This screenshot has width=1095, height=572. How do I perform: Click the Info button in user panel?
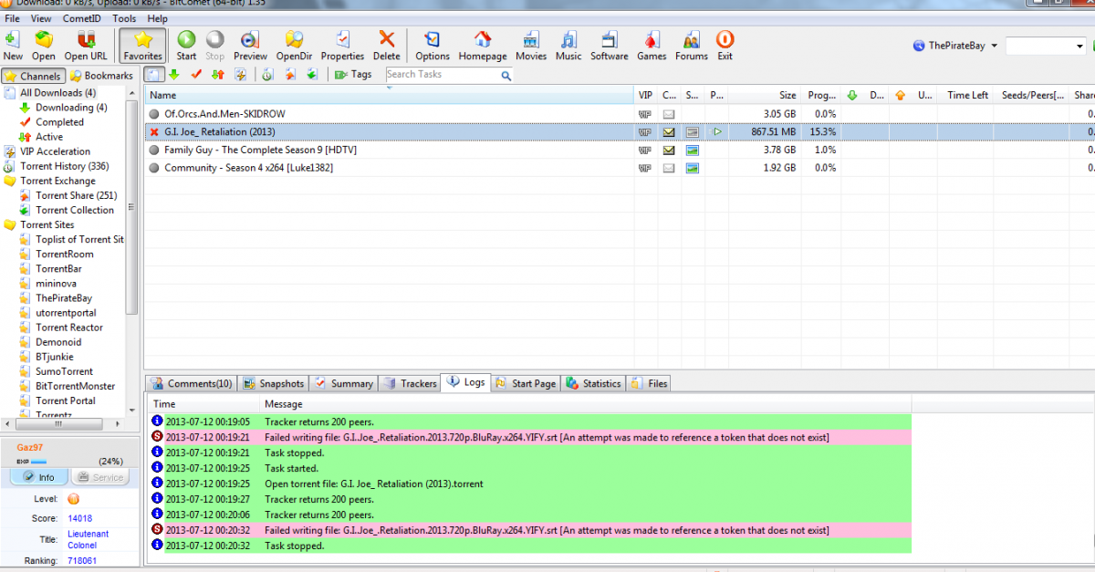[37, 477]
